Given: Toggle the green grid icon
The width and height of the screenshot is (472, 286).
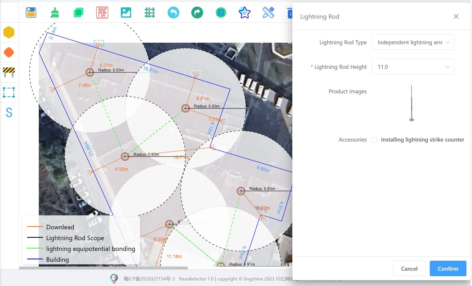Looking at the screenshot, I should click(150, 12).
